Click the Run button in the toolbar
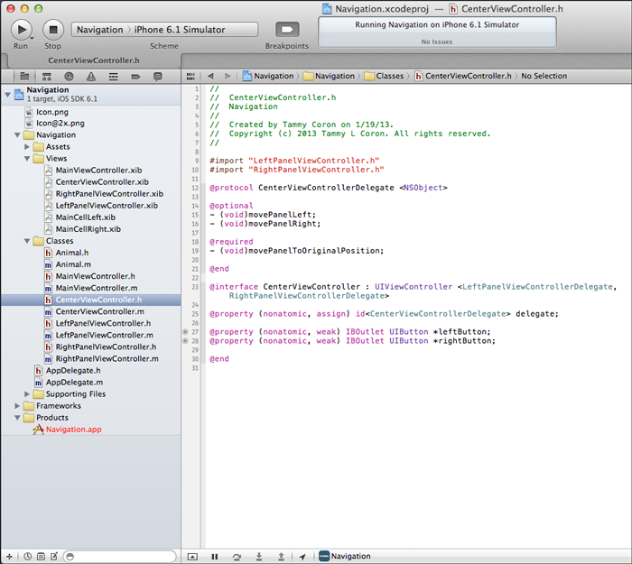 (21, 29)
